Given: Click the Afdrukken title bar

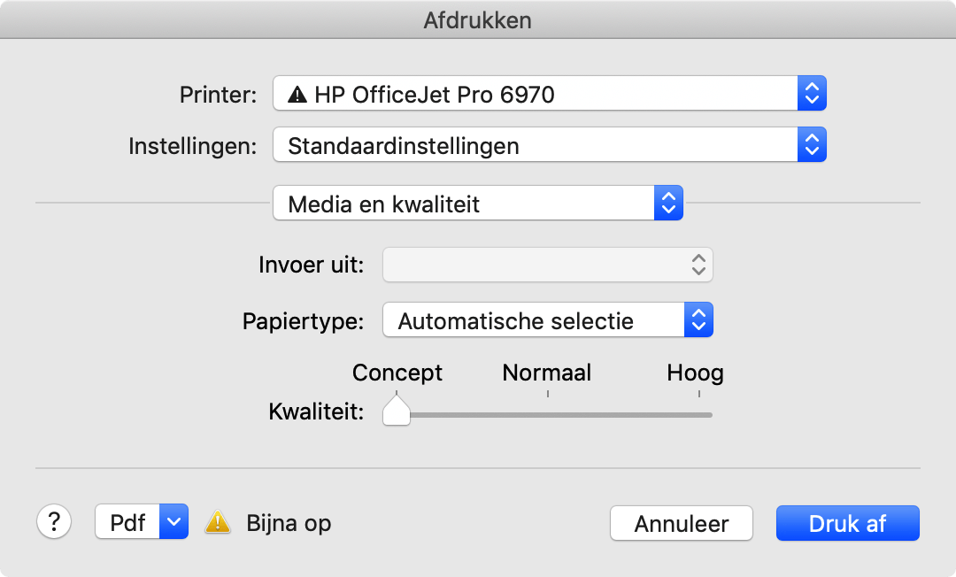Looking at the screenshot, I should tap(478, 19).
